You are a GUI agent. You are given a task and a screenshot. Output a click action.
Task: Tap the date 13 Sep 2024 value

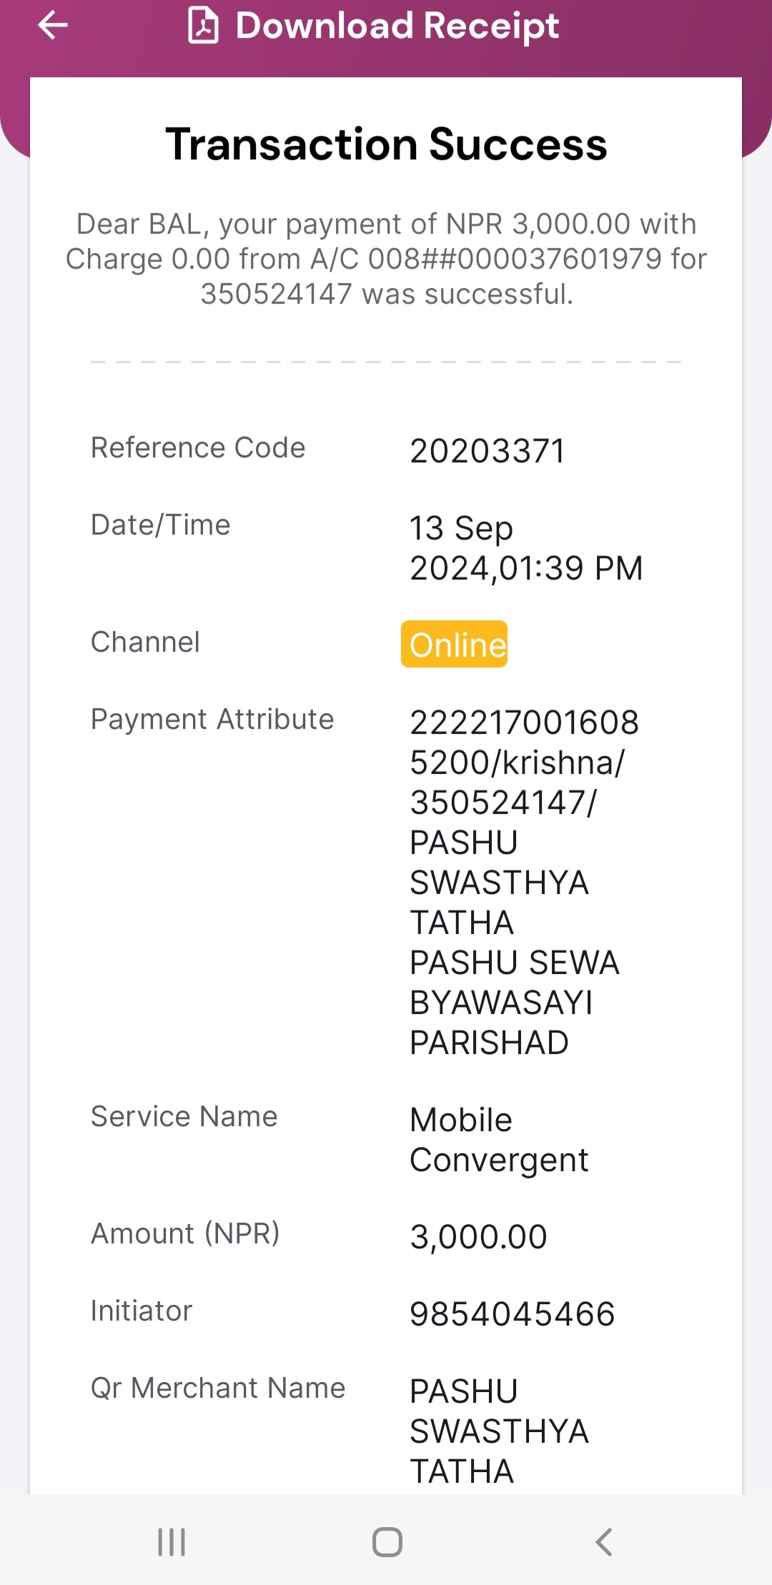526,548
